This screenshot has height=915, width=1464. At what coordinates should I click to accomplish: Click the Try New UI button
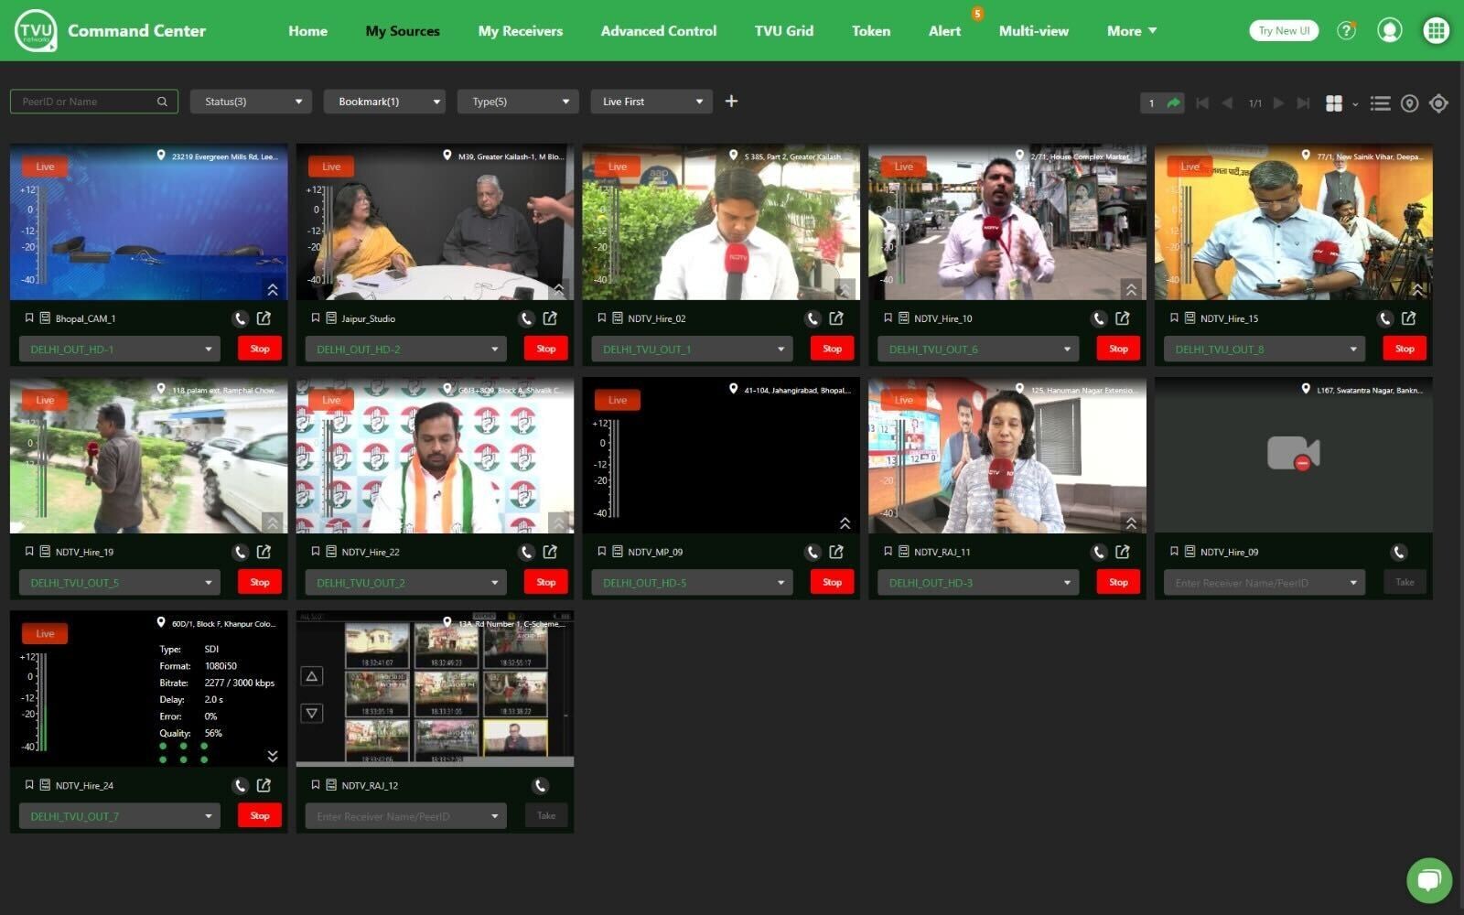[1283, 31]
